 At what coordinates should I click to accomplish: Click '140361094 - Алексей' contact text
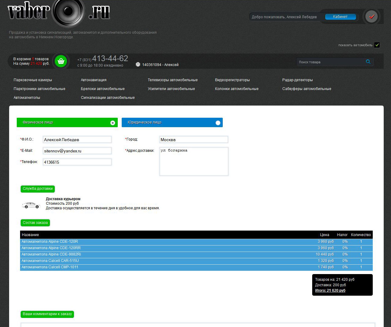(160, 65)
